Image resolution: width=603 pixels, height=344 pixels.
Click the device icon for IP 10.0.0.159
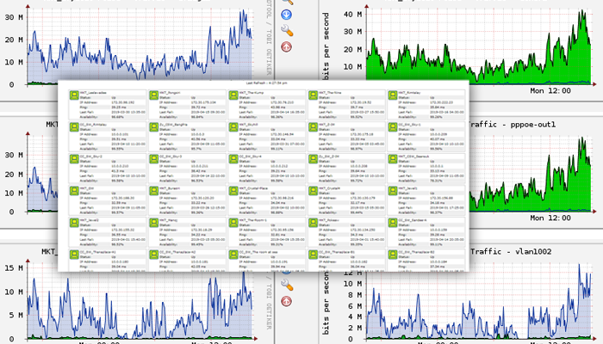[393, 223]
